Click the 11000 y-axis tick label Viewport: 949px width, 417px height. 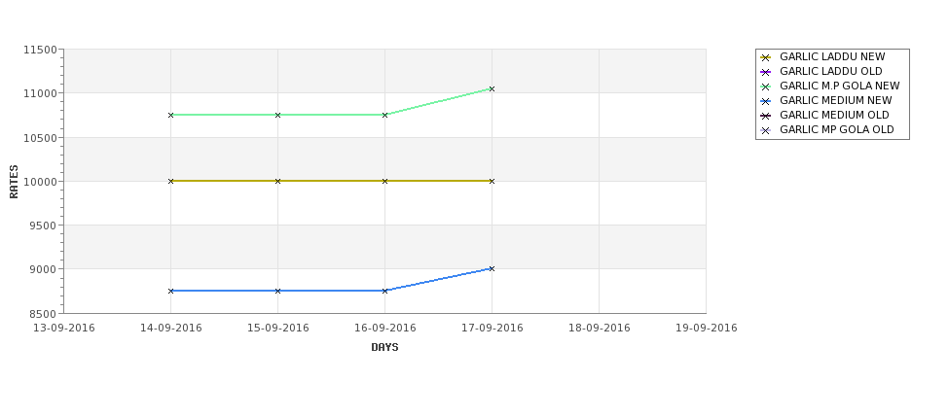pos(41,93)
